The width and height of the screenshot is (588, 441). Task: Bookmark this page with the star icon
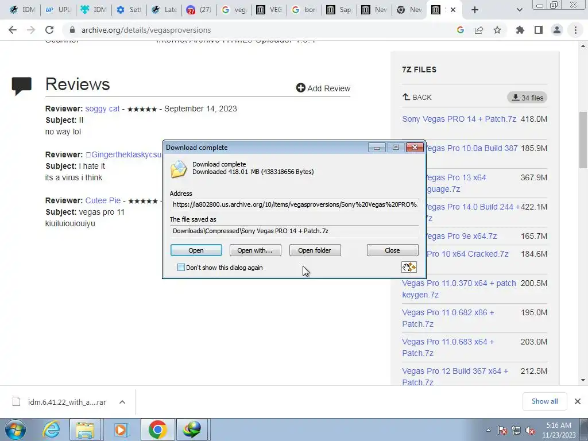point(497,30)
